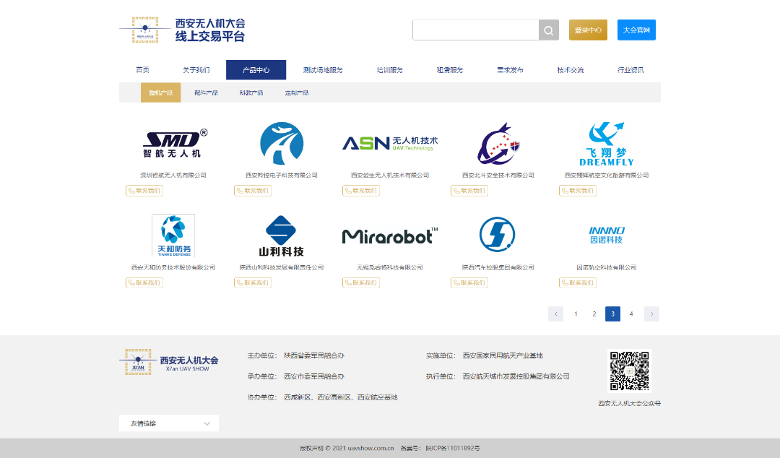
Task: Open the 山利科技 company logo
Action: click(282, 236)
